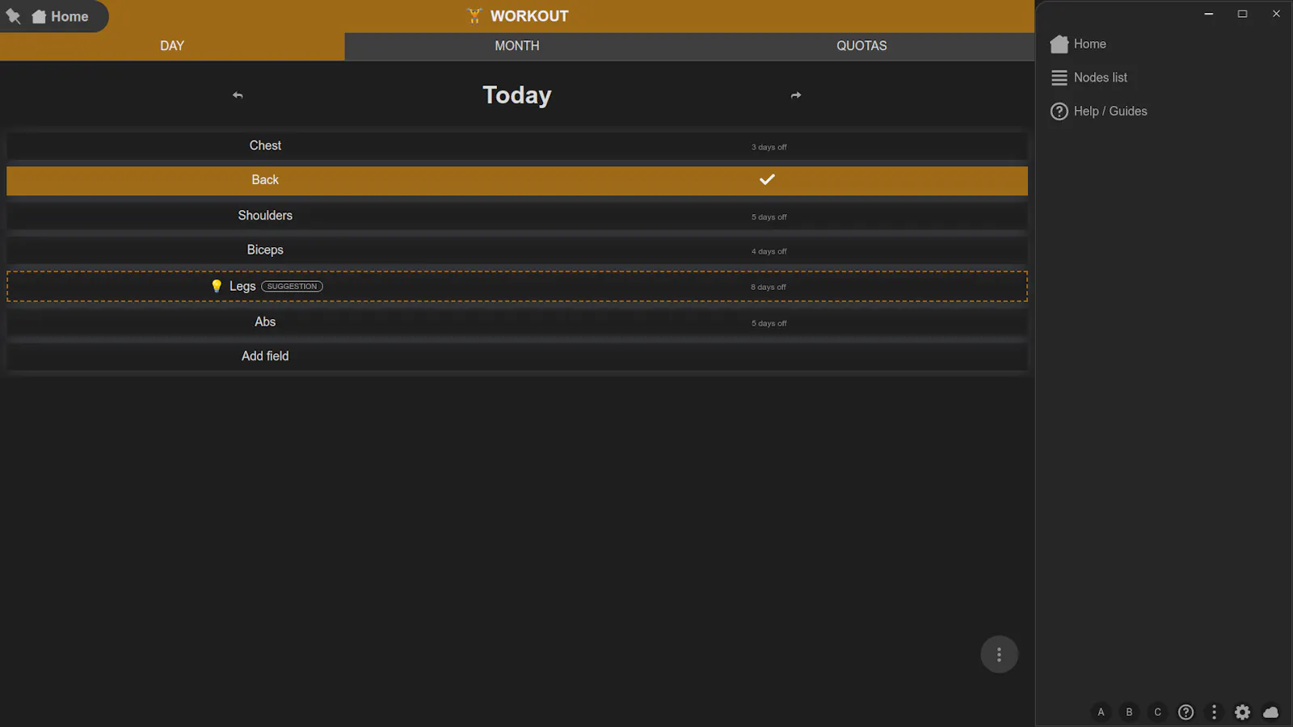Viewport: 1293px width, 727px height.
Task: Click the checkmark on the Back row
Action: tap(767, 179)
